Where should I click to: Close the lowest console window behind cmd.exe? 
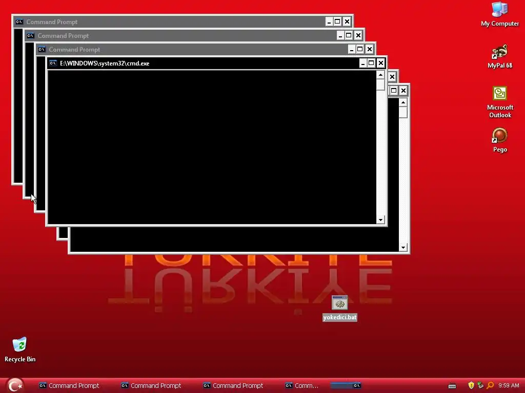point(403,91)
